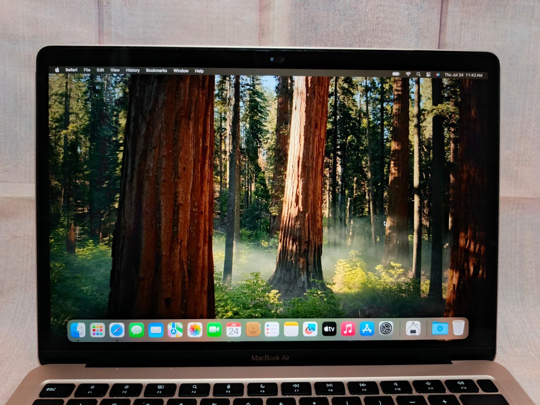540x405 pixels.
Task: Open the File menu
Action: pos(87,70)
